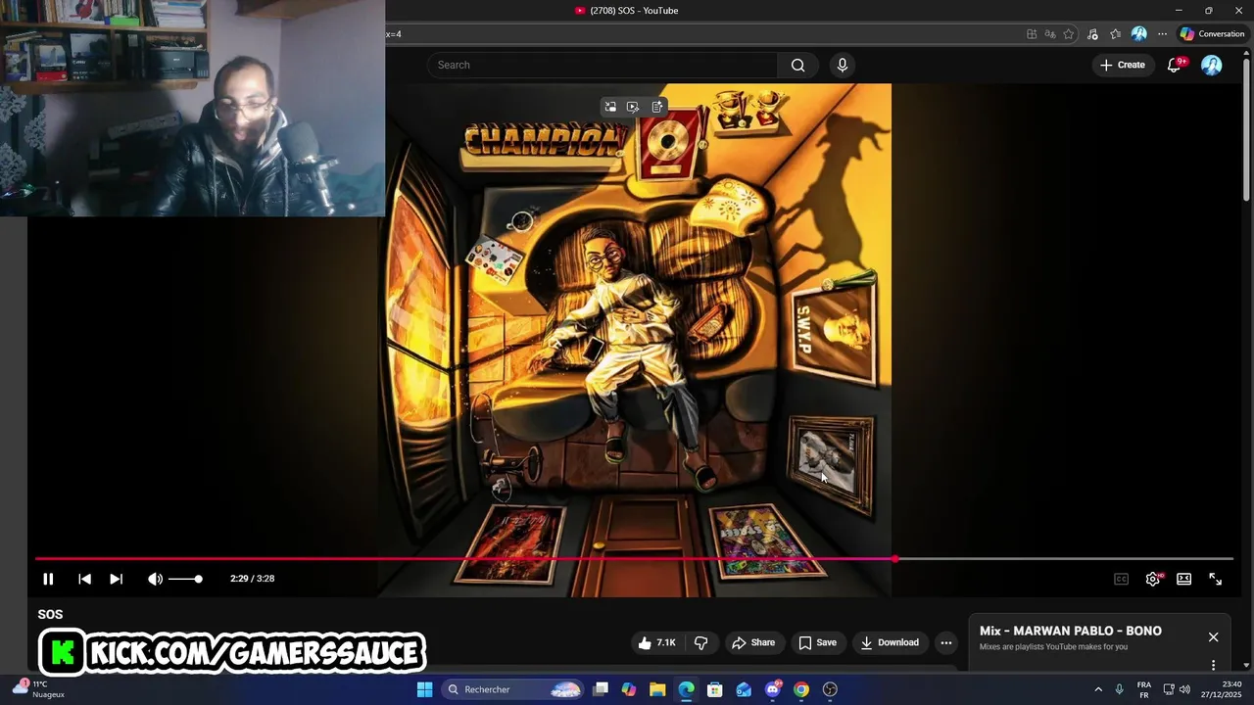
Task: Open Edge Settings and more menu
Action: (1163, 33)
